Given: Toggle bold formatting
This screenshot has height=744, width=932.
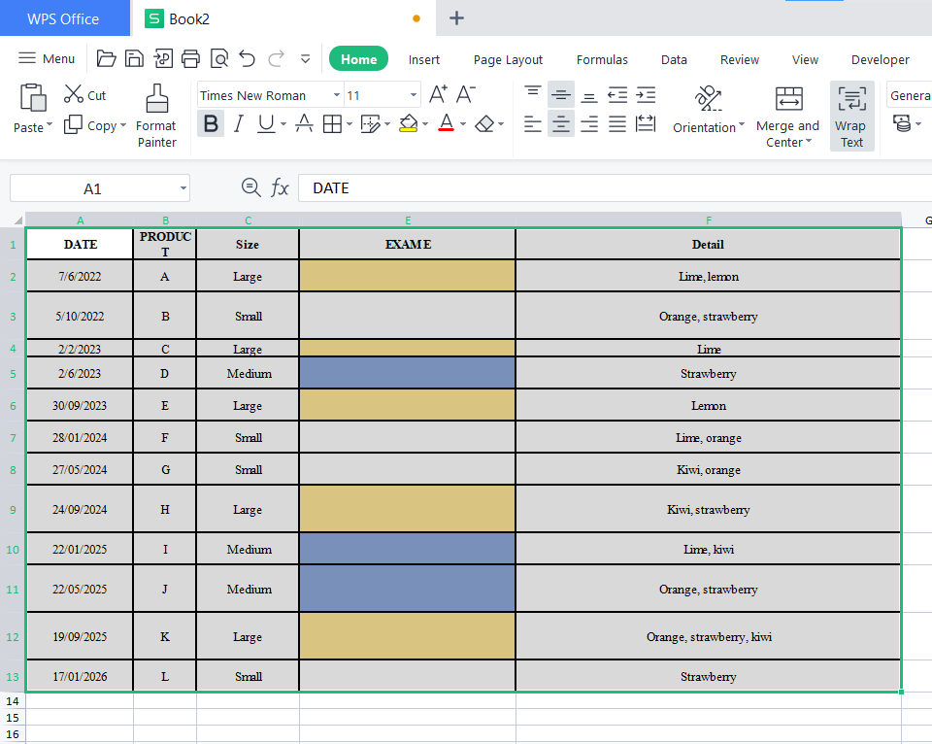Looking at the screenshot, I should pyautogui.click(x=211, y=124).
